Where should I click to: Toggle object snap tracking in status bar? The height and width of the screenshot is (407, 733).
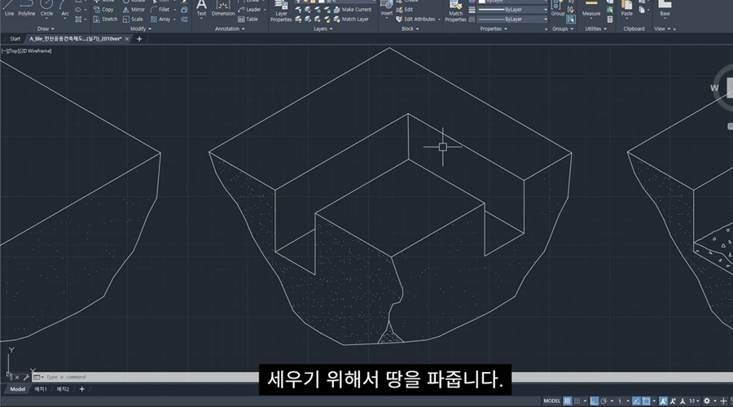pos(636,401)
